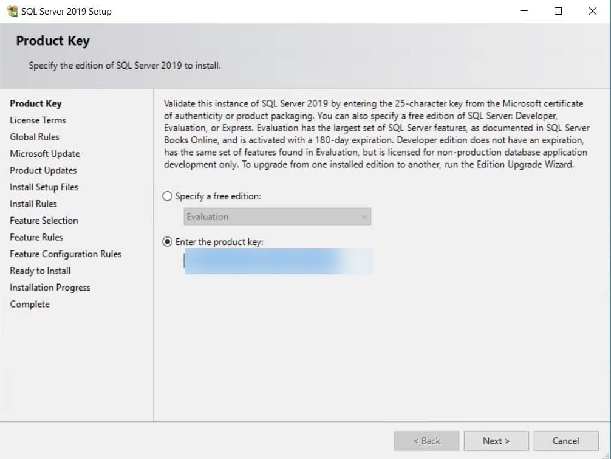Select Global Rules in the sidebar

pyautogui.click(x=36, y=137)
